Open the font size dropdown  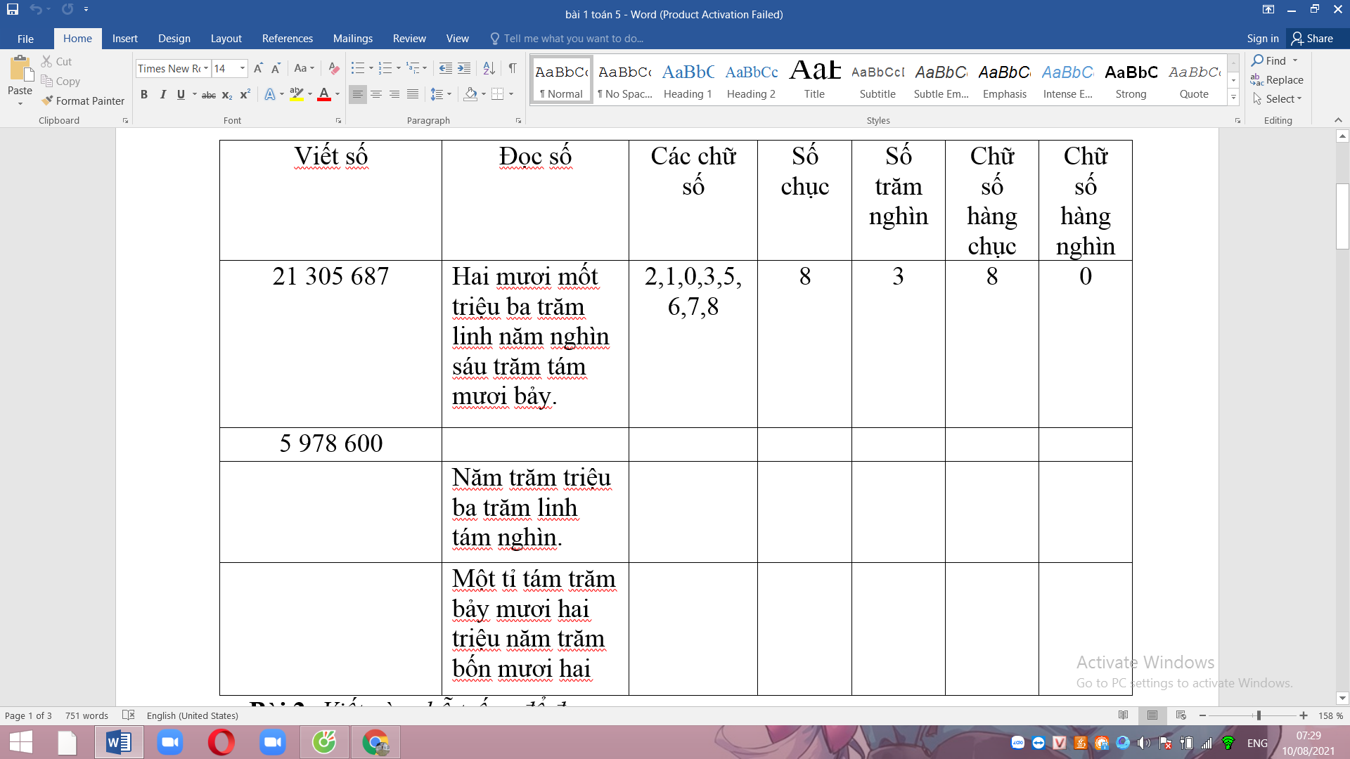[x=243, y=68]
